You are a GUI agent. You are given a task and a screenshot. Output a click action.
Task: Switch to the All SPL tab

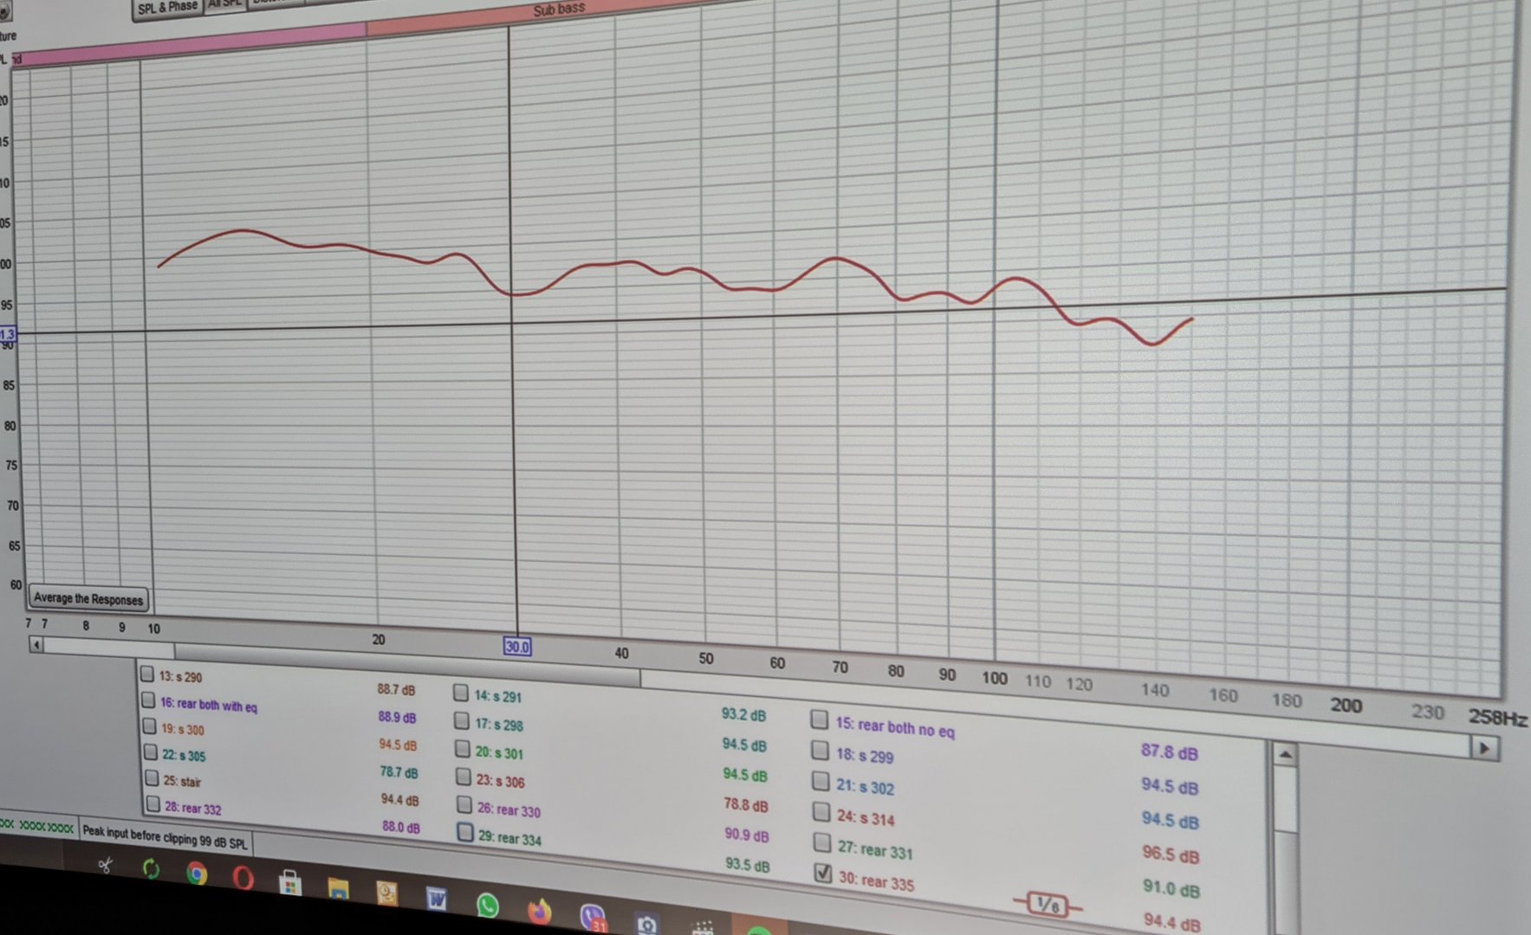[224, 4]
